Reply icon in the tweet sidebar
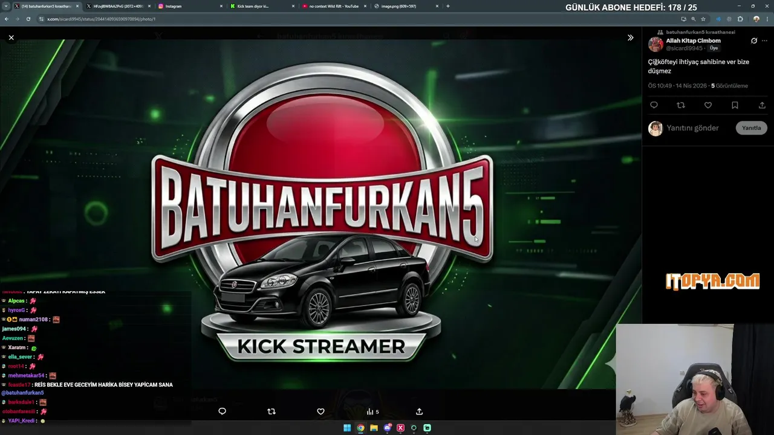The image size is (774, 435). (654, 105)
